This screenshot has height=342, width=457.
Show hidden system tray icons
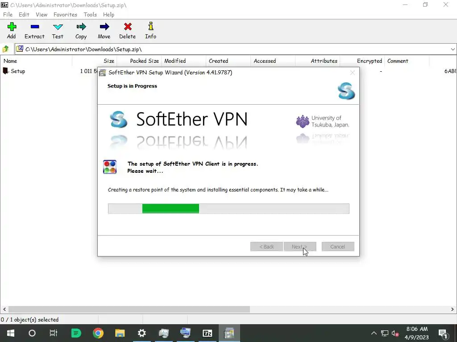pyautogui.click(x=374, y=334)
